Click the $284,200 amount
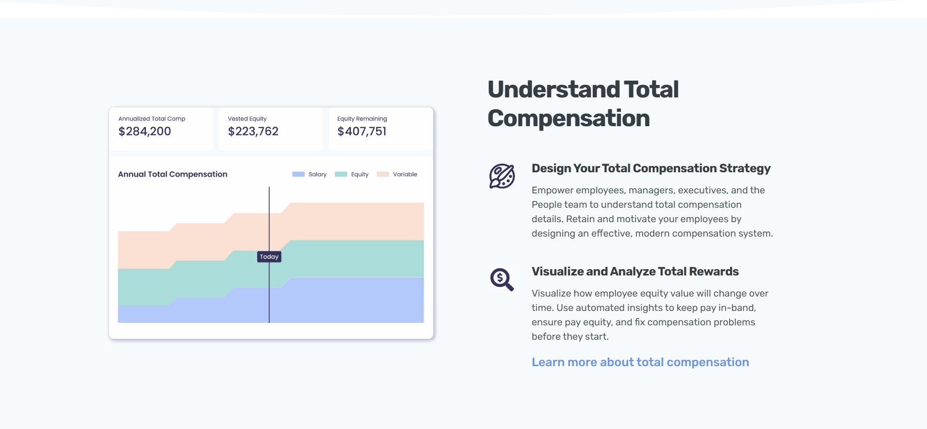The height and width of the screenshot is (429, 927). tap(145, 131)
